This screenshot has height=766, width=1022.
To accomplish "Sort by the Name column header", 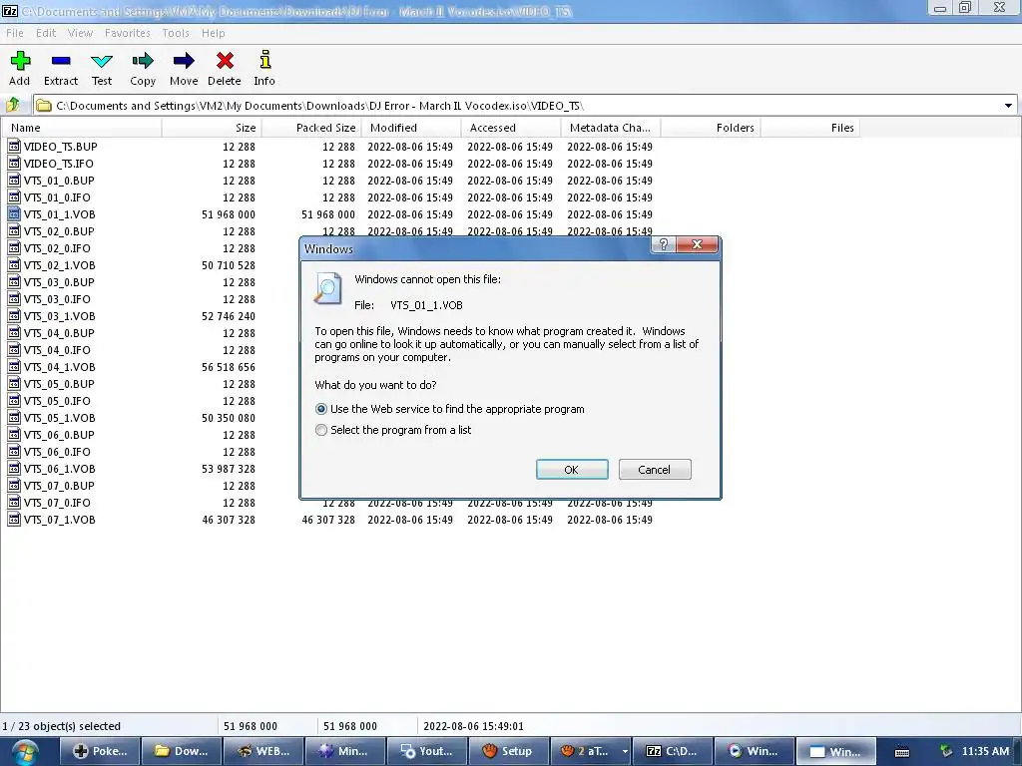I will 82,128.
